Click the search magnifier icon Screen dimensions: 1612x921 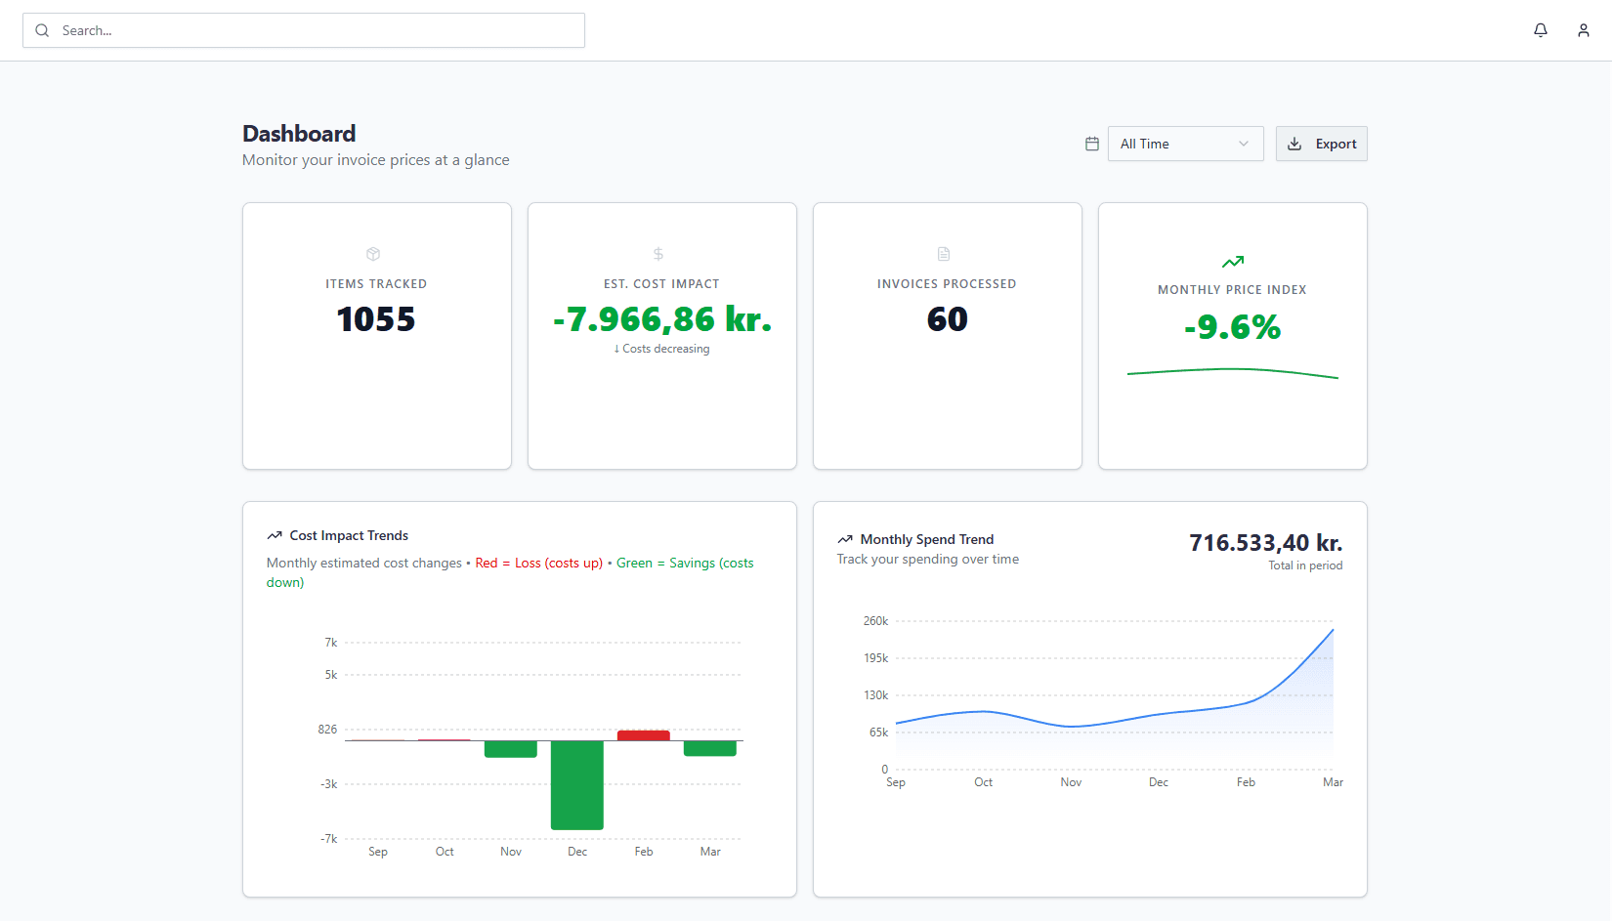coord(42,30)
